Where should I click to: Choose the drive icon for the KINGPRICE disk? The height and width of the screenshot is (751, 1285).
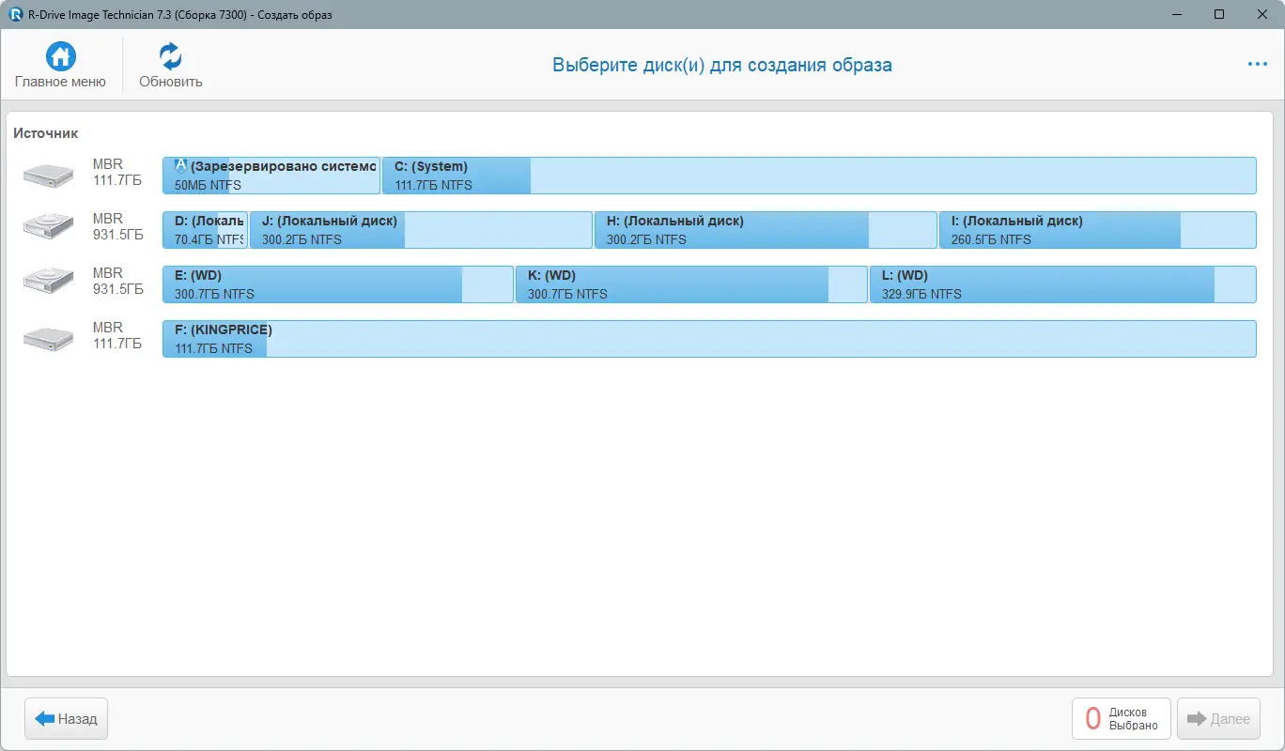click(x=49, y=337)
